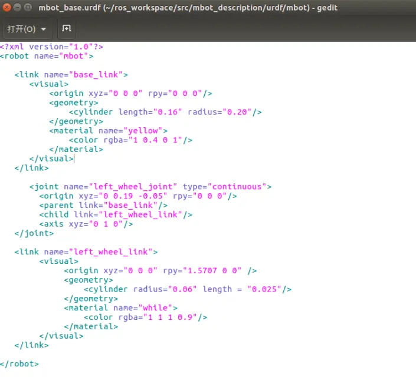Maximize the gedit window
Viewport: 416px width, 377px height.
28,8
